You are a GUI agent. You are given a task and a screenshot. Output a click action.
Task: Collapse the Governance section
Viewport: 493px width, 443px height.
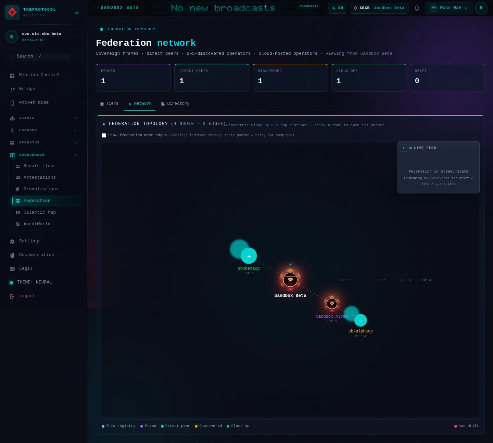(x=43, y=155)
